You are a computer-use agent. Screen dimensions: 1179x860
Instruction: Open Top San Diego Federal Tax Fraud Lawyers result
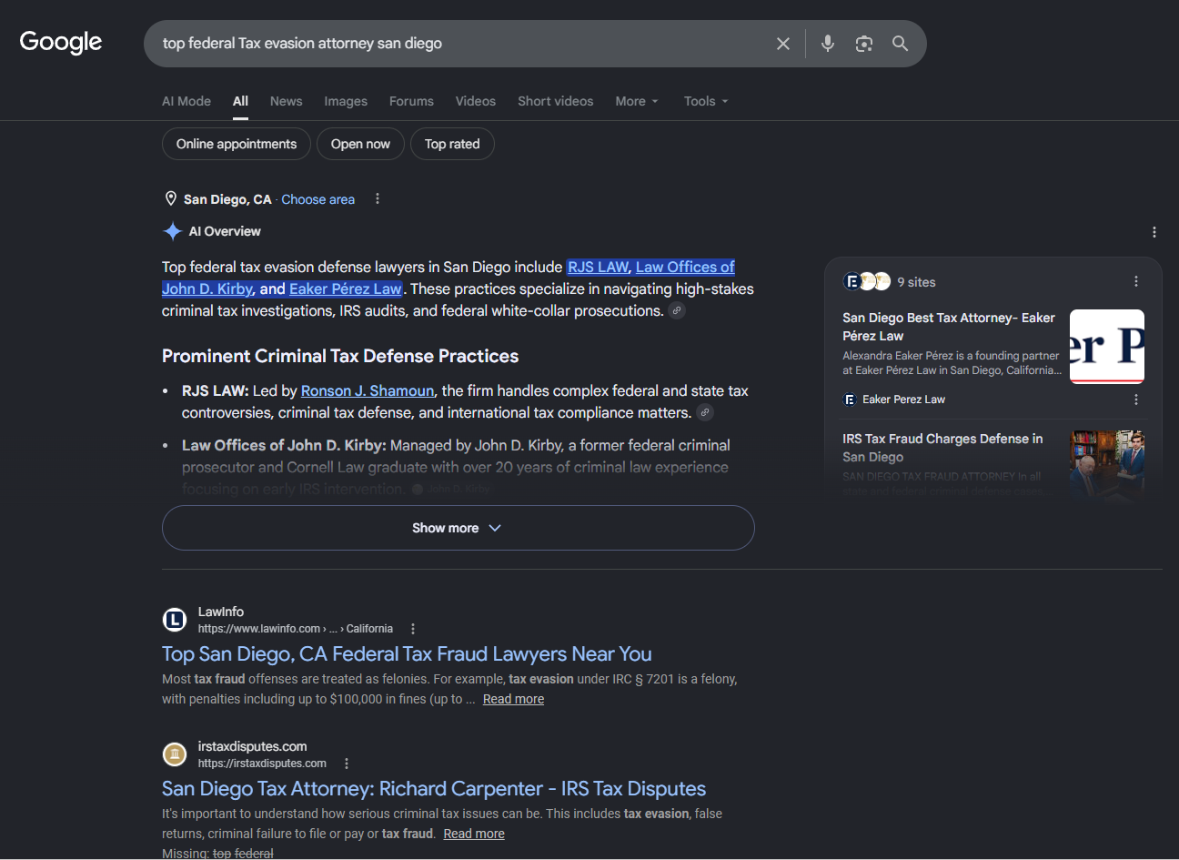coord(407,653)
